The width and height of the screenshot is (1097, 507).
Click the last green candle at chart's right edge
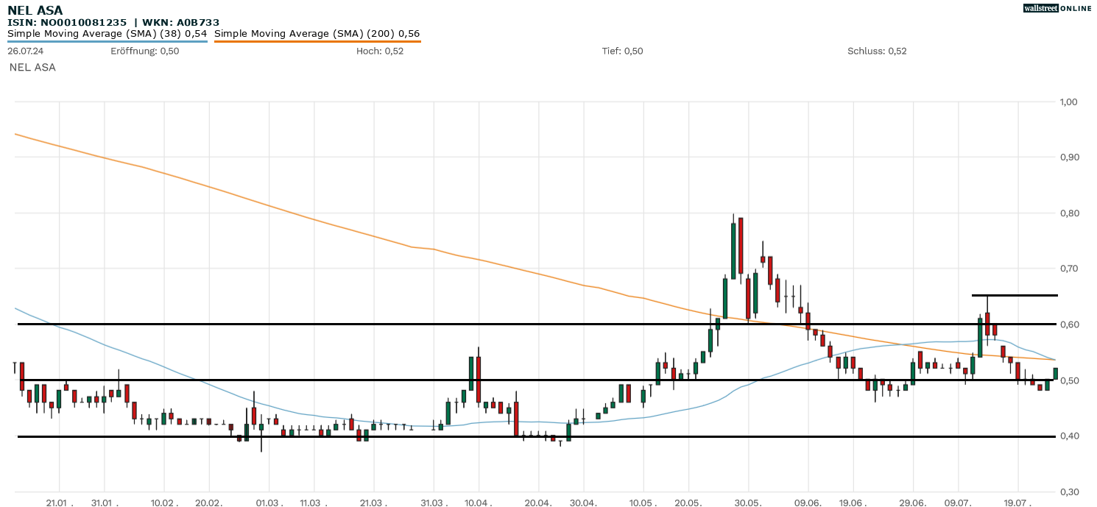click(x=1056, y=374)
